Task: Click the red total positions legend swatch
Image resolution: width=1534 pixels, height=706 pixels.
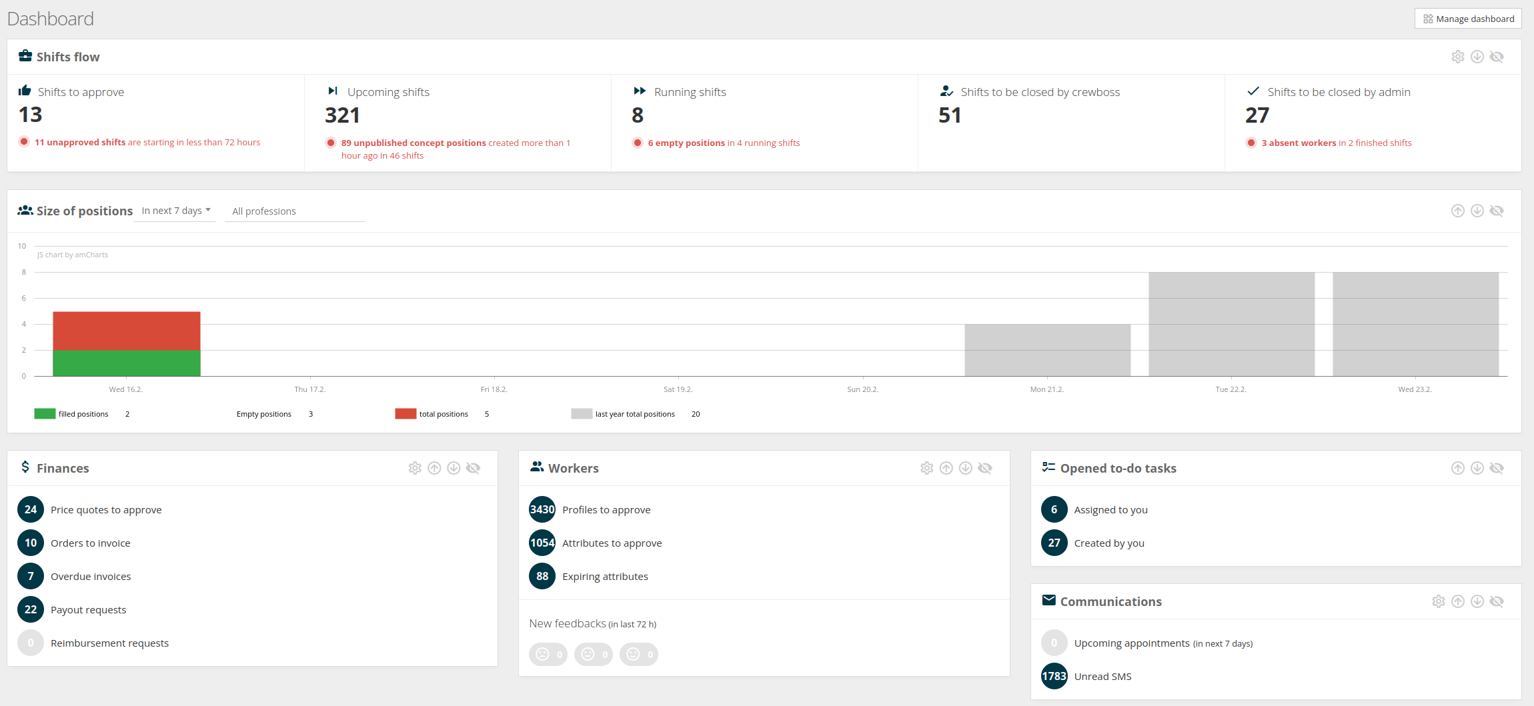Action: (406, 413)
